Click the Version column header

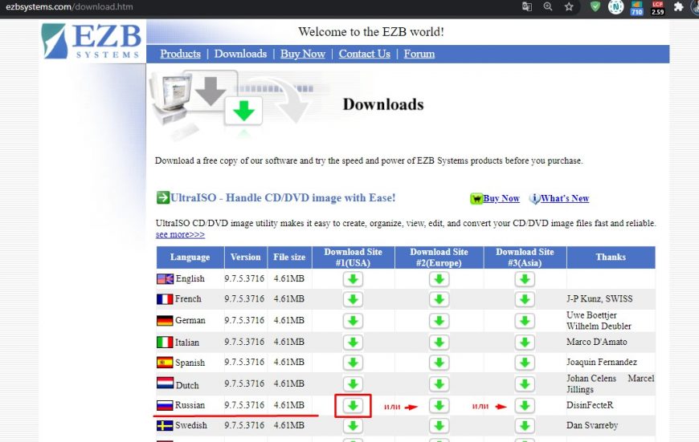[x=246, y=257]
